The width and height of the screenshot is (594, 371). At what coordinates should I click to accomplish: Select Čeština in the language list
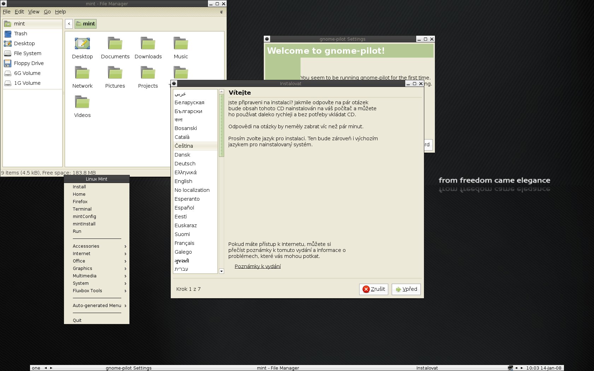(x=195, y=146)
